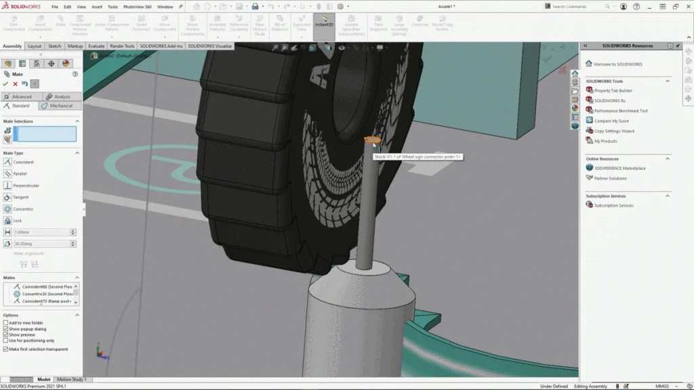Open the Mate help question mark
694x390 pixels.
75,74
